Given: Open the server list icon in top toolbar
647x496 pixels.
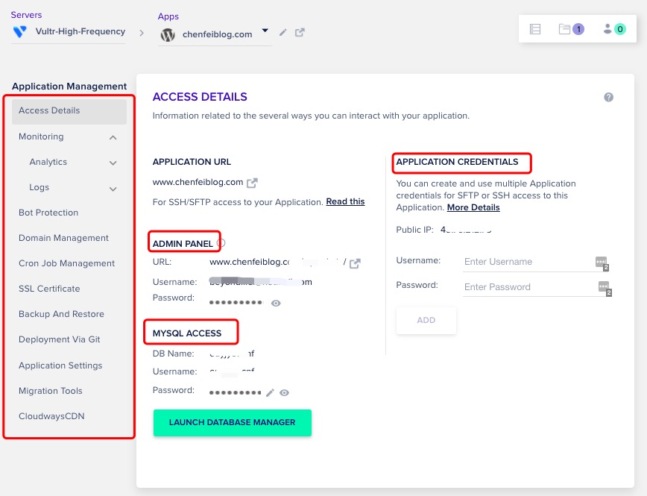Looking at the screenshot, I should point(535,29).
